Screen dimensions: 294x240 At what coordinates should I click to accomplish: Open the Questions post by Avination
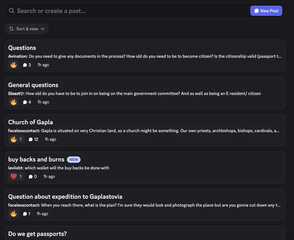pos(145,56)
